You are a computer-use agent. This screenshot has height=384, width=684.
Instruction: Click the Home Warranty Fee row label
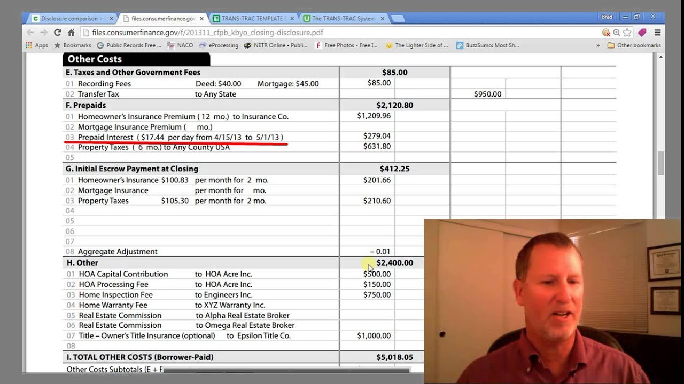(x=113, y=305)
